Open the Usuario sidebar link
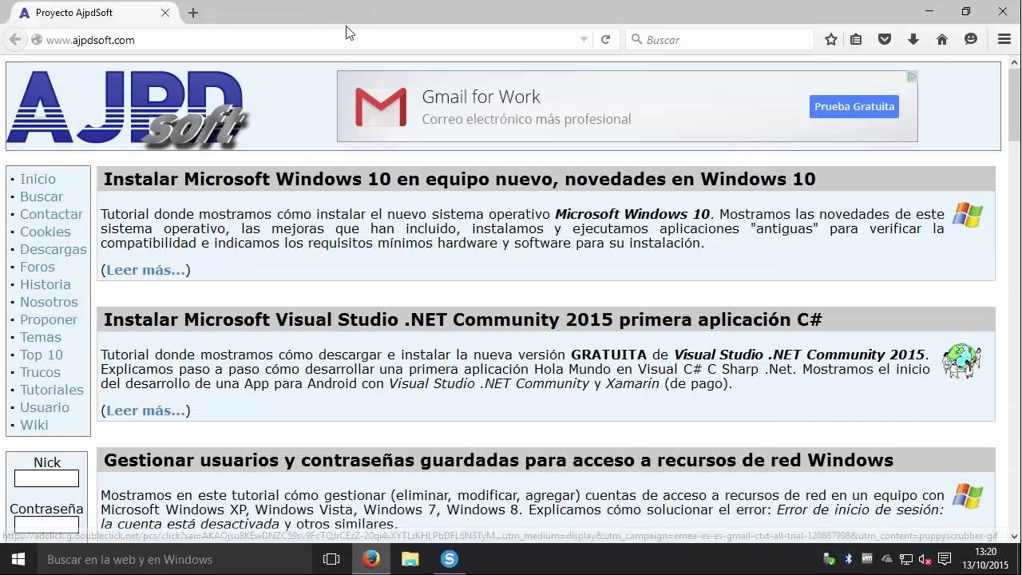This screenshot has height=575, width=1022. [x=45, y=407]
